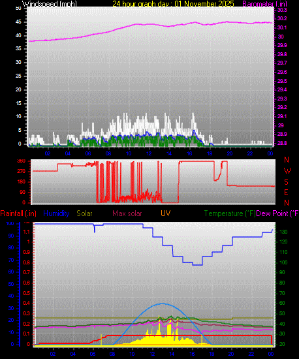Viewport: 299px width, 359px height.
Task: Click the "25" windspeed scale value
Action: [x=18, y=76]
